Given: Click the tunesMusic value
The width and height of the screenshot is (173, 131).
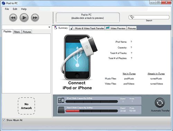Looking at the screenshot, I should (156, 78).
